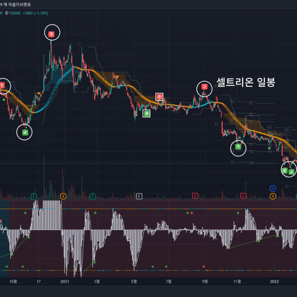The width and height of the screenshot is (297, 297).
Task: Click the 7월 label on the time axis
Action: (x=168, y=282)
